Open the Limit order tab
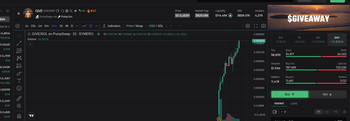Screen dimensions: 350x121 pyautogui.click(x=294, y=103)
